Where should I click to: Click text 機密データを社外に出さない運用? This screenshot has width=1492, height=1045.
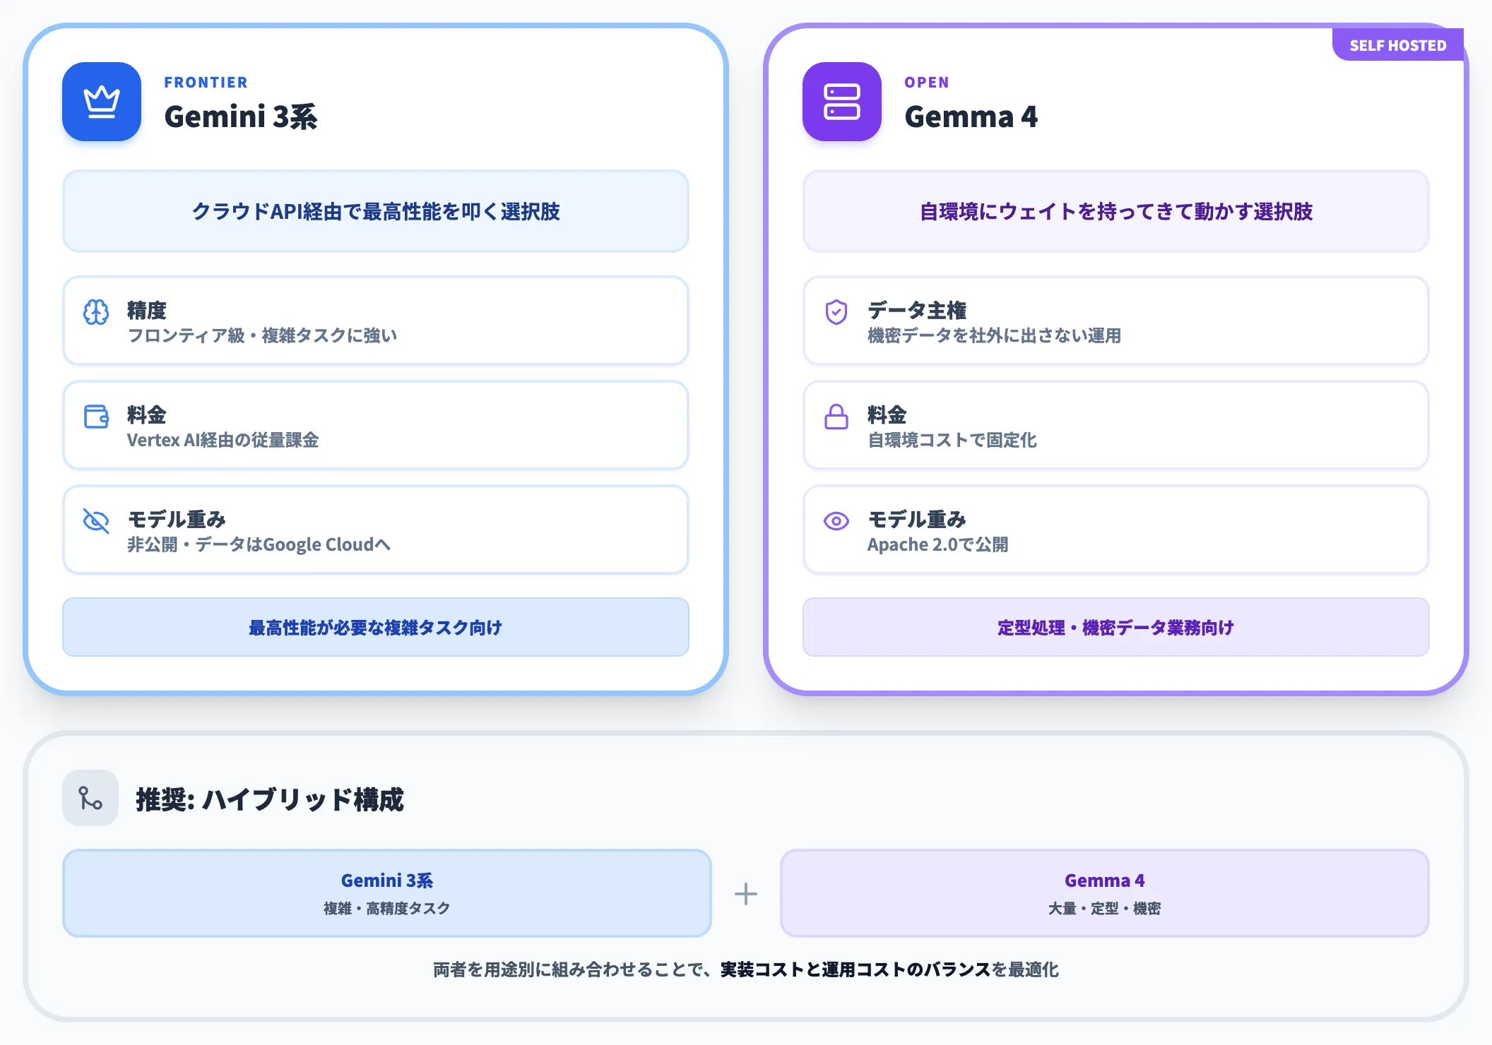pyautogui.click(x=995, y=335)
